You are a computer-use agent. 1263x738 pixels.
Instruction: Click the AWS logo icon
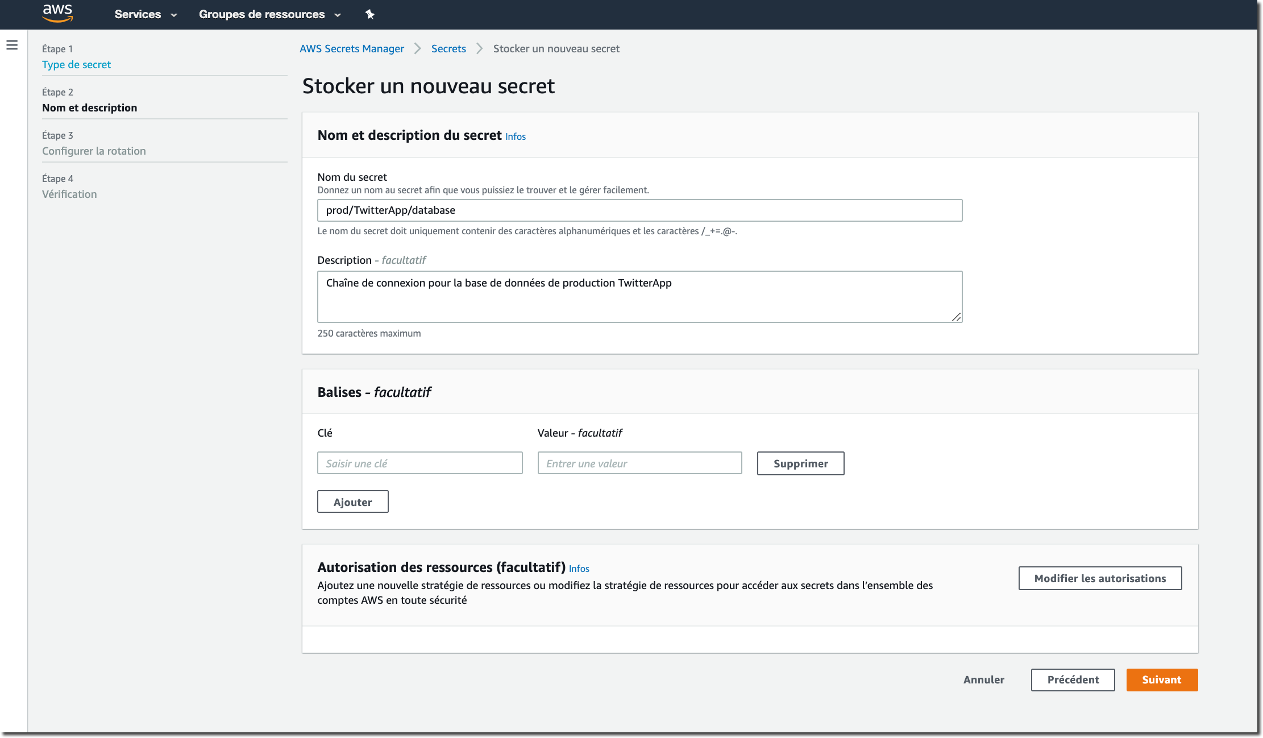[x=57, y=13]
